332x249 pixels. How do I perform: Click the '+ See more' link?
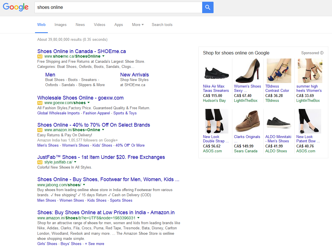pos(95,244)
